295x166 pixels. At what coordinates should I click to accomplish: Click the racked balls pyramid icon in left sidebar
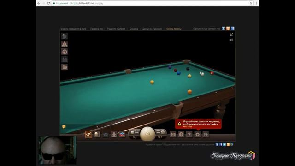[x=65, y=44]
